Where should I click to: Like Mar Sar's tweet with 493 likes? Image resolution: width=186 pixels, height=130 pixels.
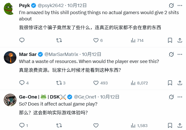click(96, 83)
